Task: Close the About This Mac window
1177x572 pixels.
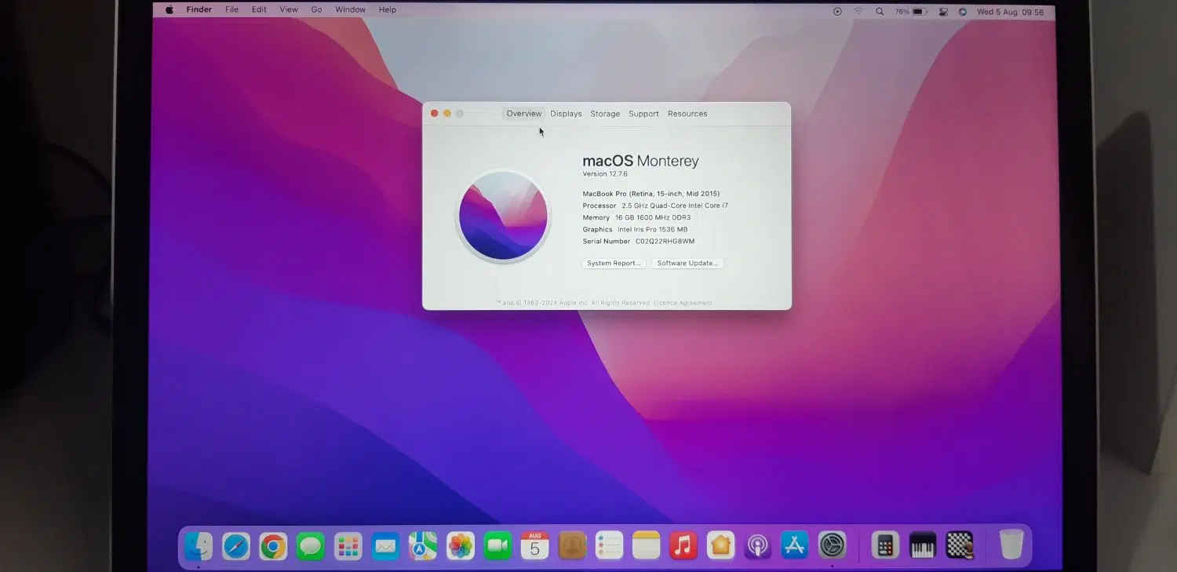Action: [435, 114]
